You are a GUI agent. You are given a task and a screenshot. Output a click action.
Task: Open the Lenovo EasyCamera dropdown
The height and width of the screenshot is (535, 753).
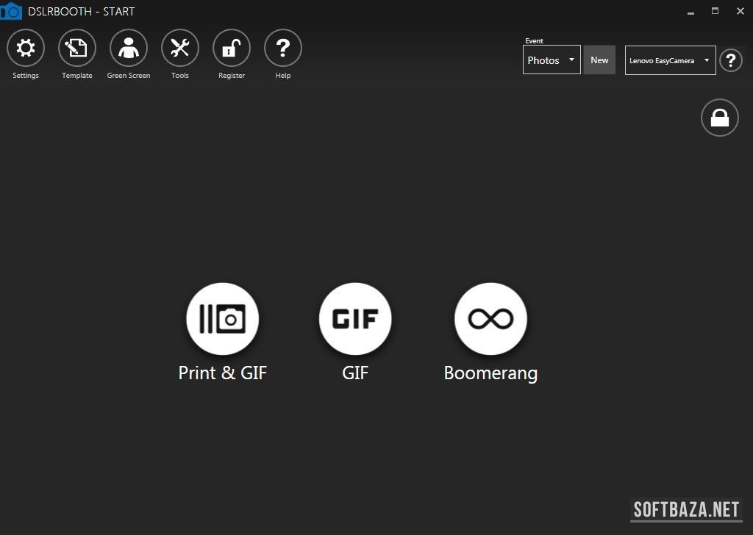670,60
